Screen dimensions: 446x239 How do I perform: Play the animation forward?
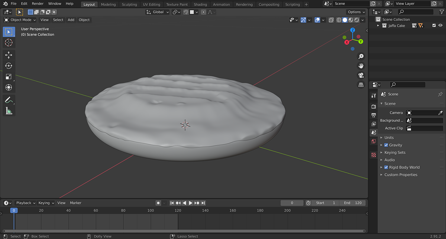click(191, 203)
